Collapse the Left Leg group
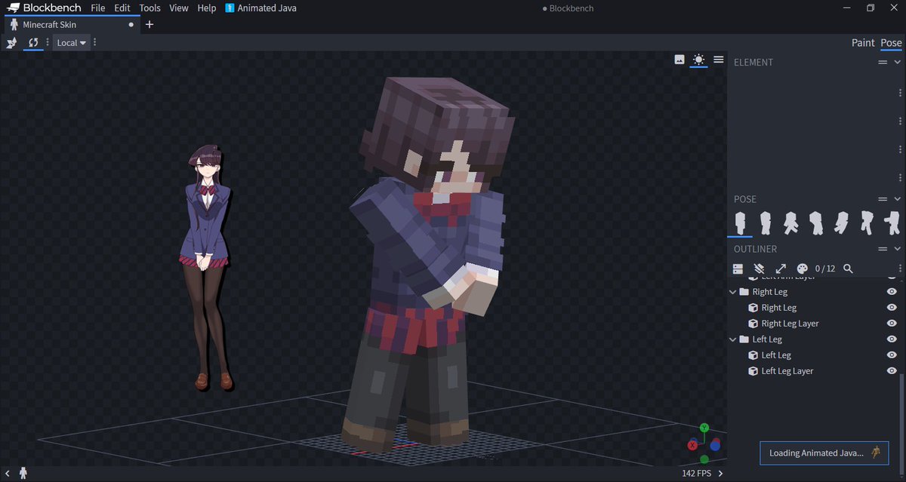This screenshot has height=482, width=906. click(733, 339)
